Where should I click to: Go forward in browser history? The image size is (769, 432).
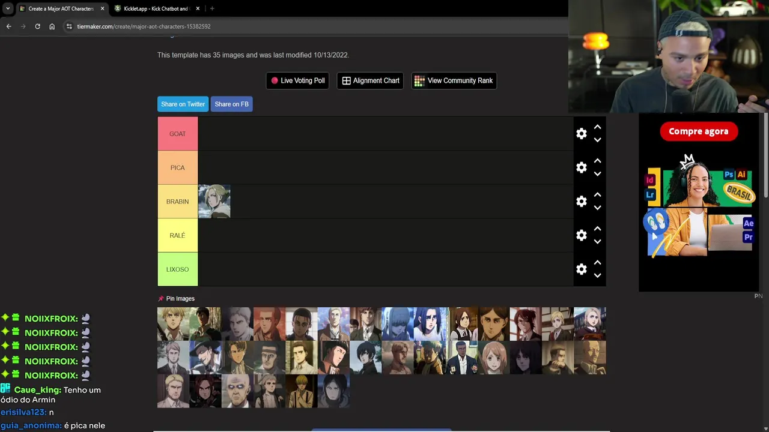click(x=23, y=26)
